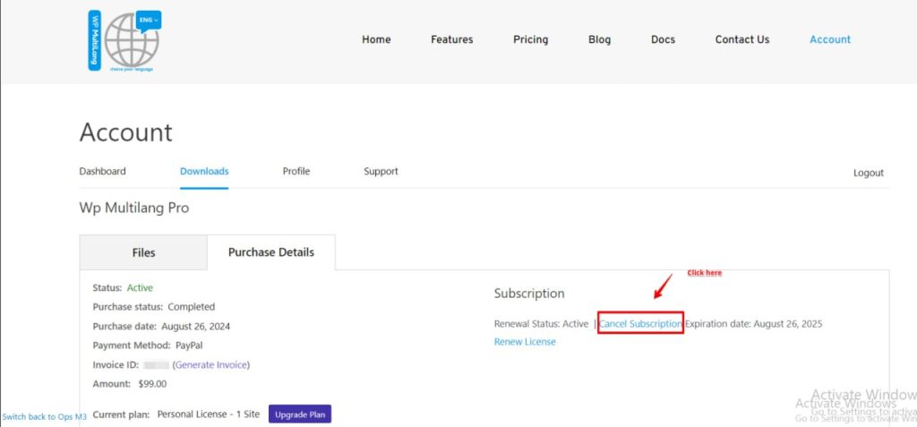Open the Pricing page
917x427 pixels.
(530, 39)
